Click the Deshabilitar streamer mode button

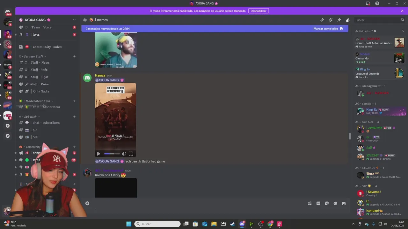pyautogui.click(x=259, y=11)
